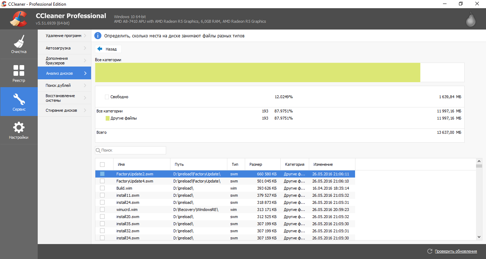Screen dimensions: 486x259
Task: Sort by Тип column header
Action: 236,164
